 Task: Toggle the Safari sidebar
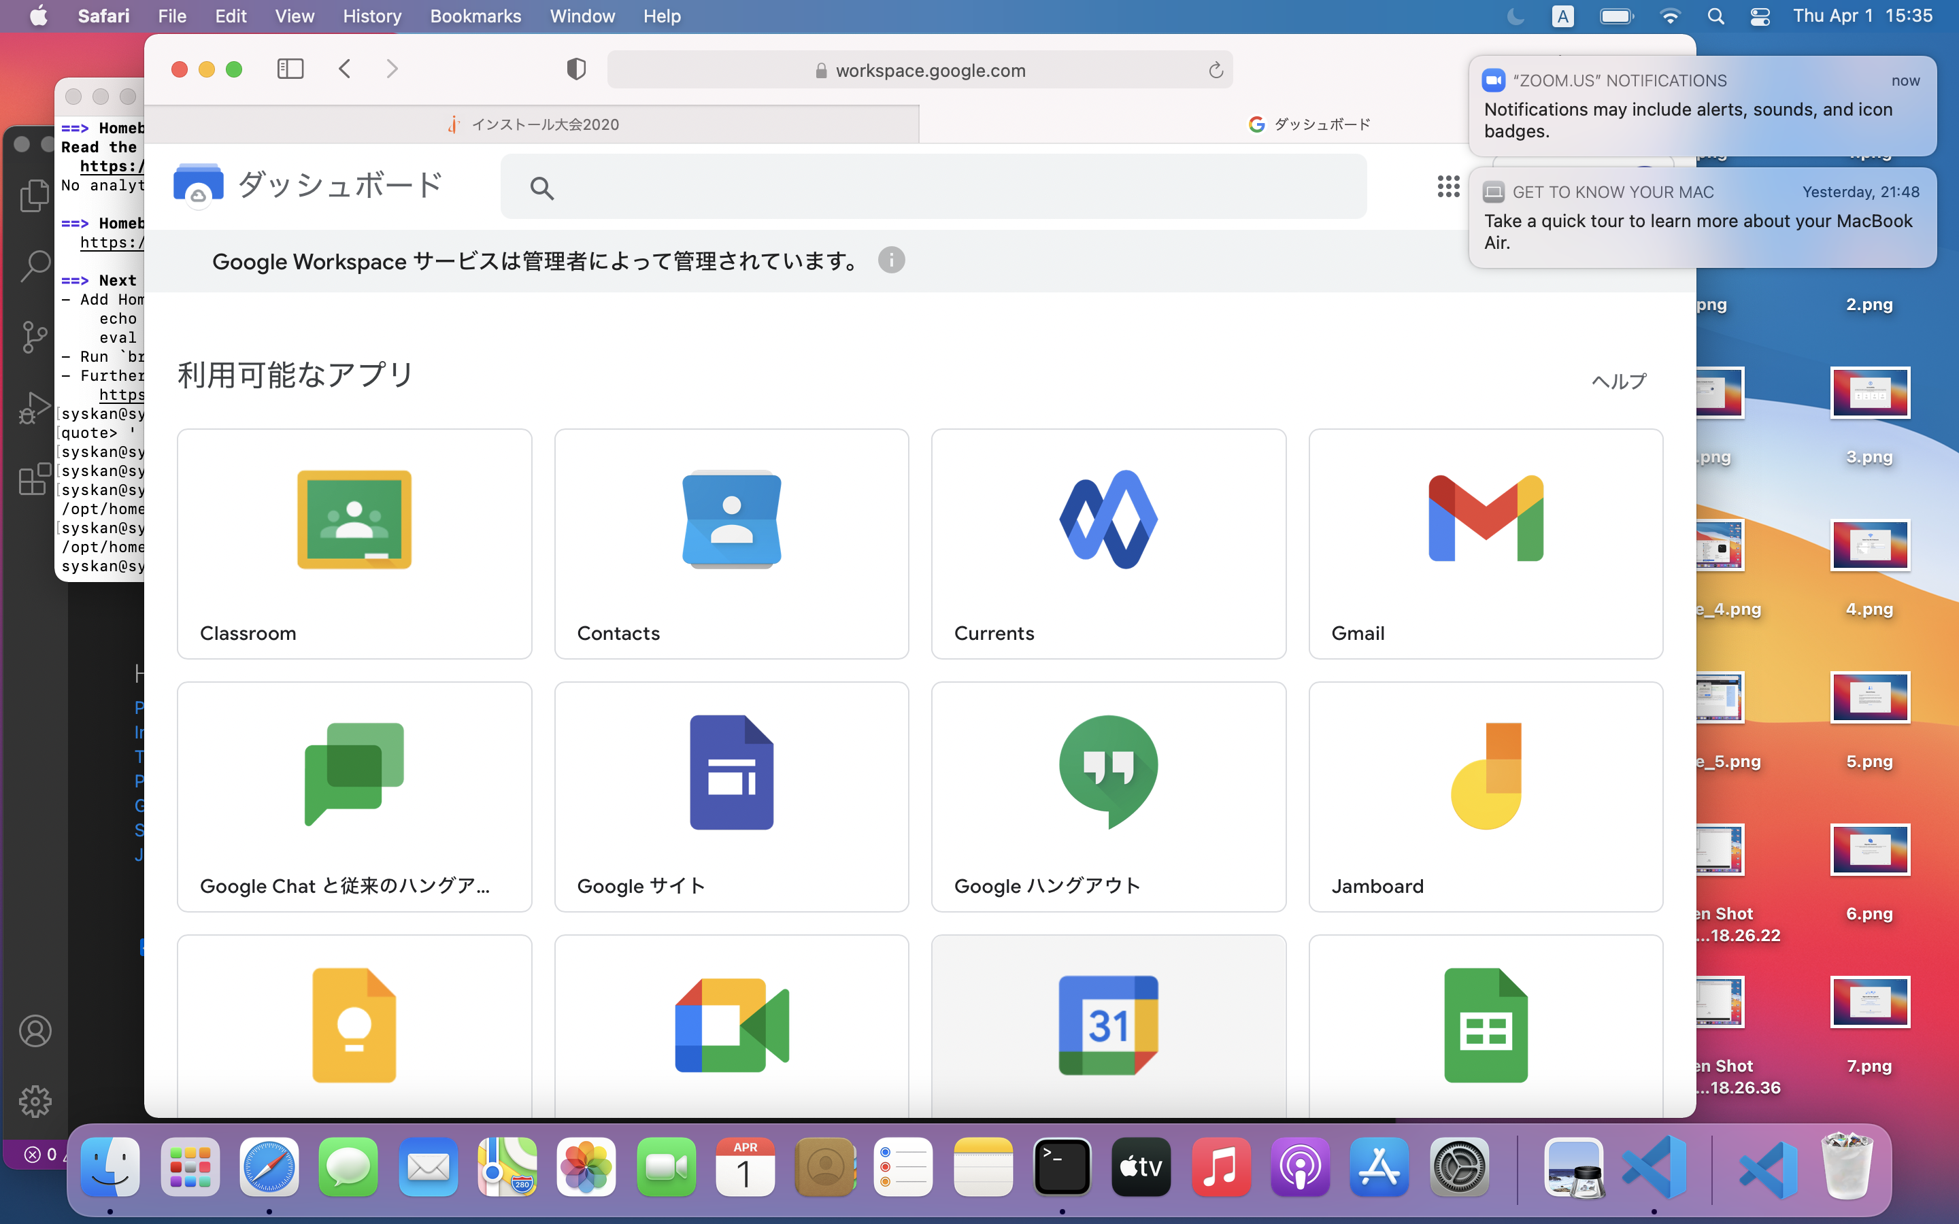tap(290, 69)
